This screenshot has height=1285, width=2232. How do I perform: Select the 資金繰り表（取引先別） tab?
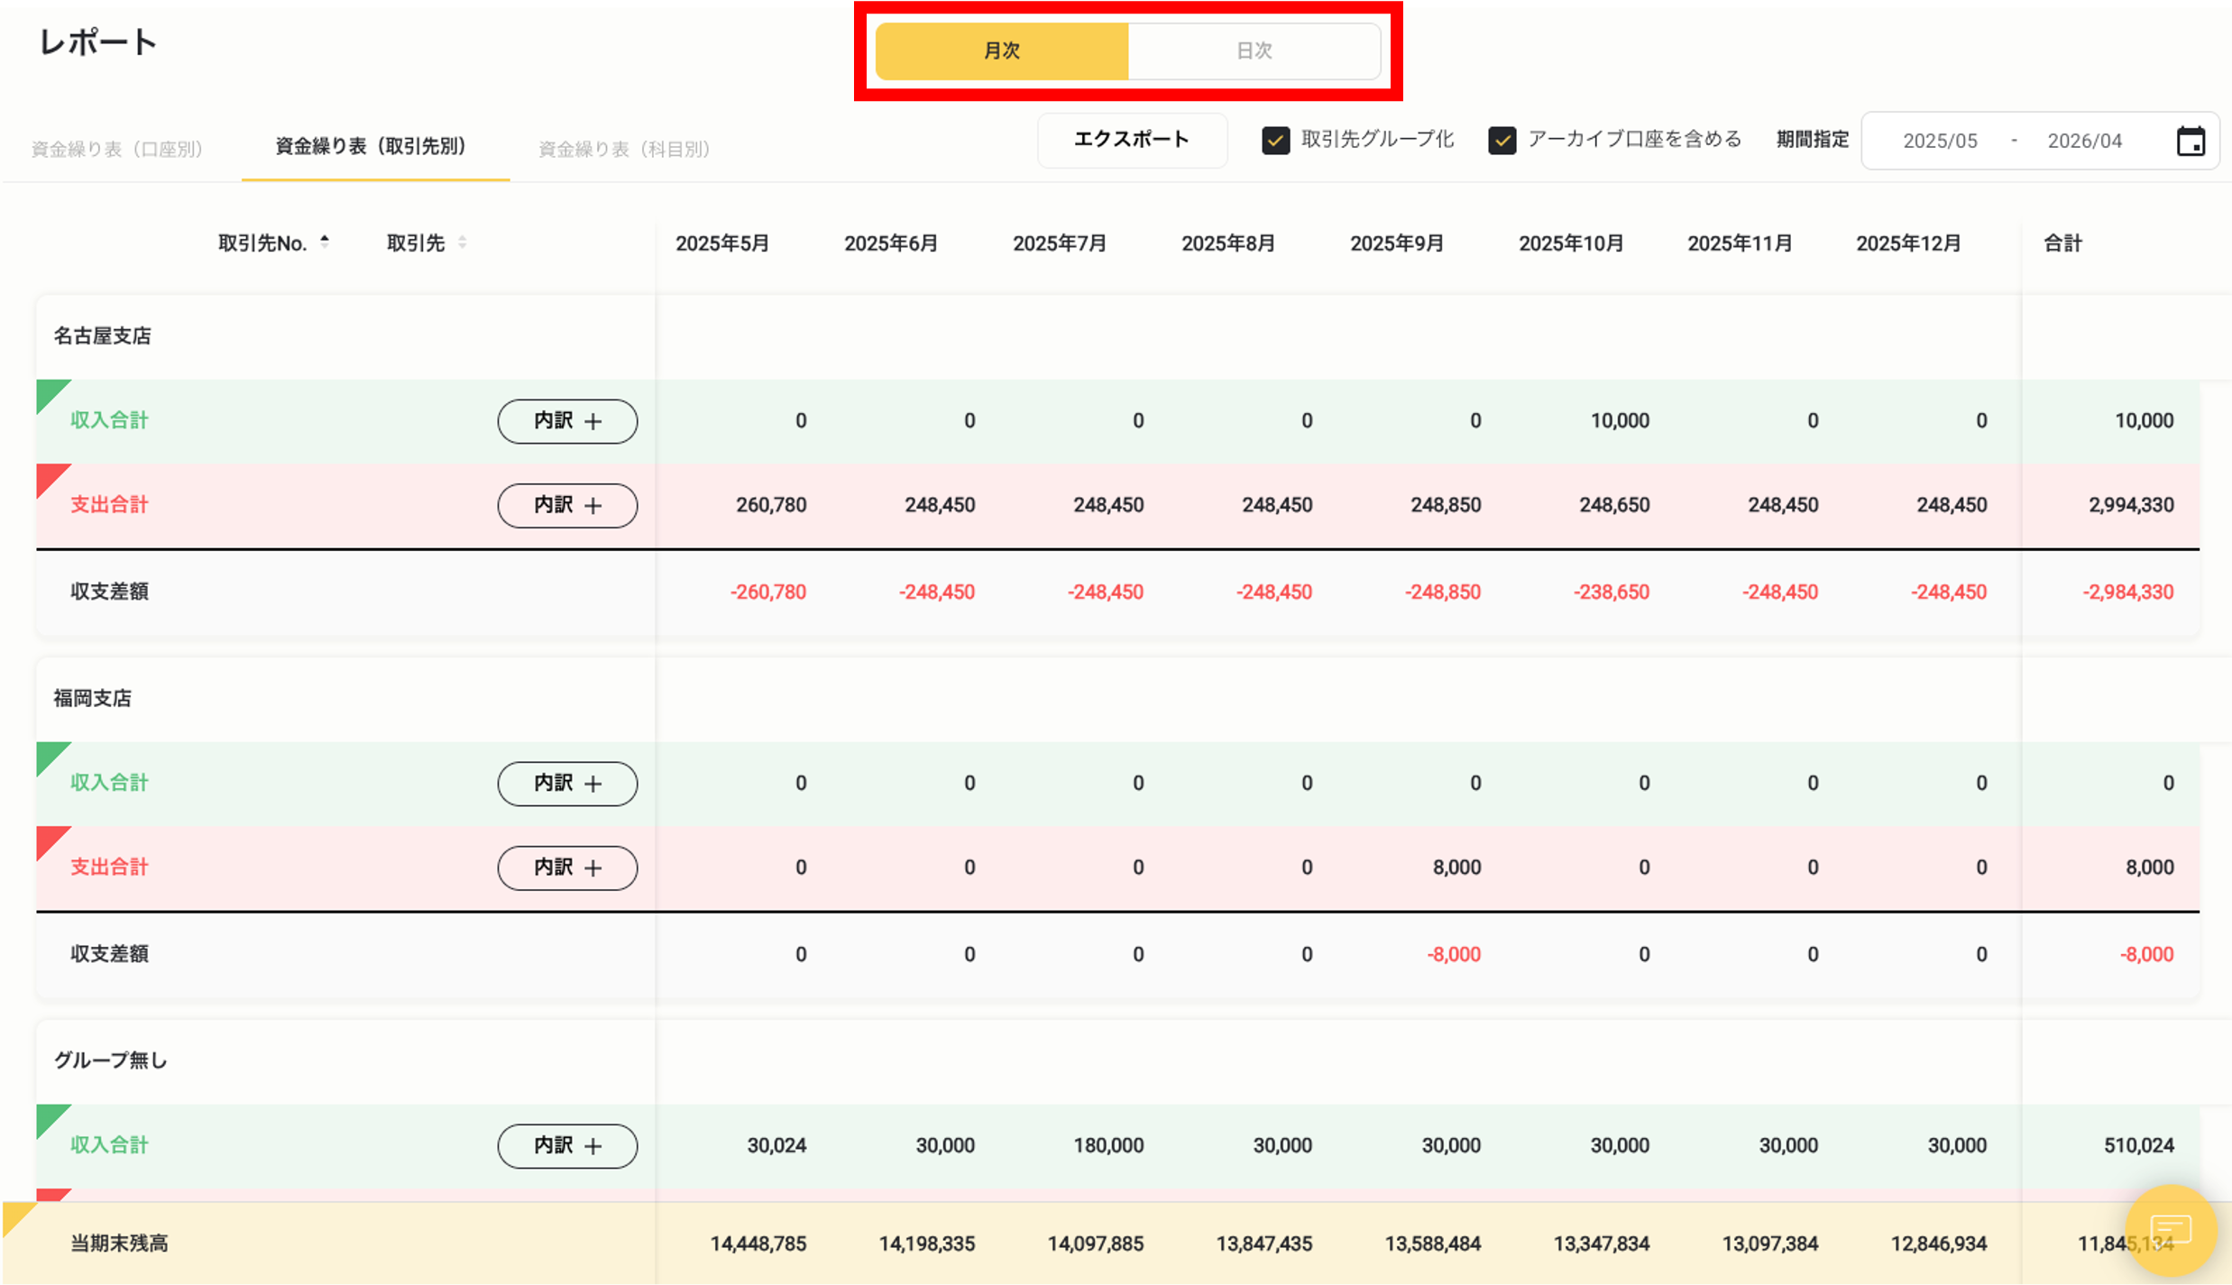tap(370, 147)
